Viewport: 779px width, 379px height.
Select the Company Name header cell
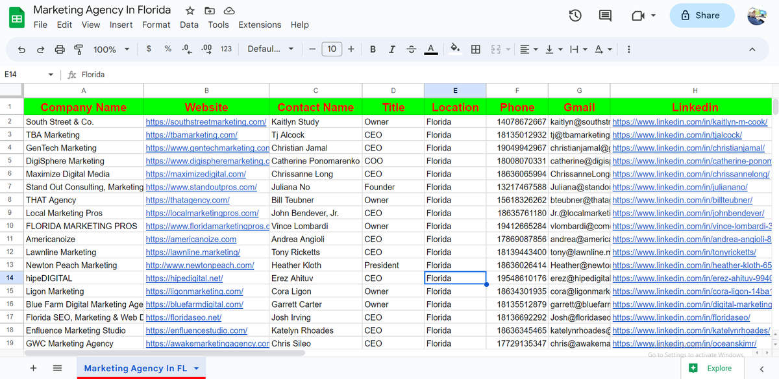point(84,107)
